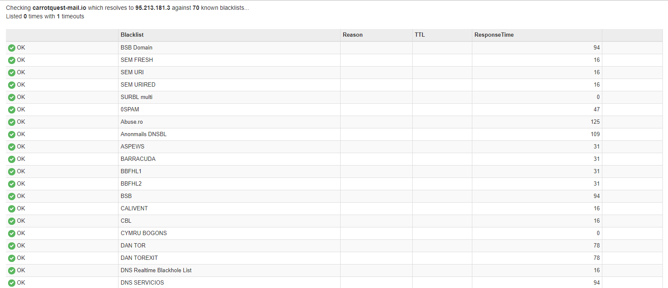Click the response time value for CALIVENT
The image size is (668, 288).
(x=596, y=209)
